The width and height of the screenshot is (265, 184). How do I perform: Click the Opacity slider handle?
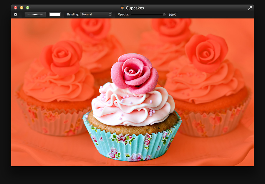(x=164, y=15)
